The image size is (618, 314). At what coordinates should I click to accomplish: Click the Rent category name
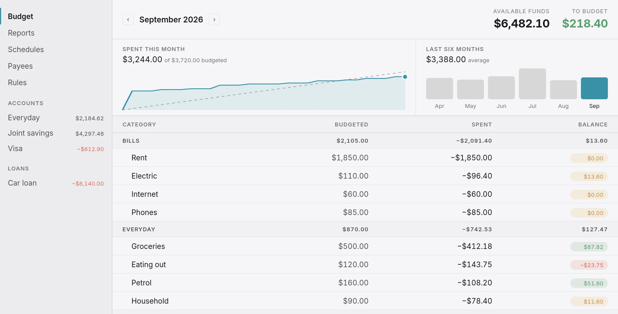tap(139, 158)
